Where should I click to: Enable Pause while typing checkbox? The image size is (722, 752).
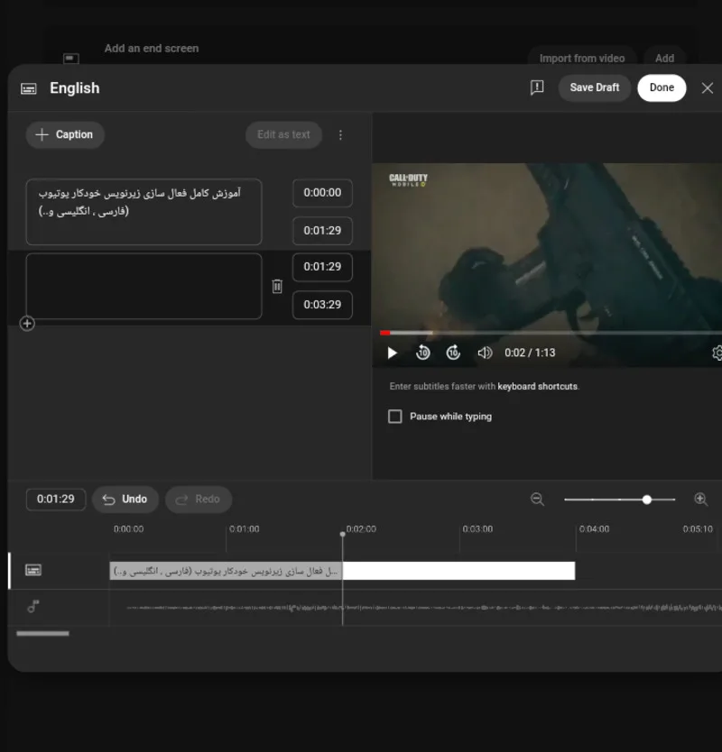(395, 417)
